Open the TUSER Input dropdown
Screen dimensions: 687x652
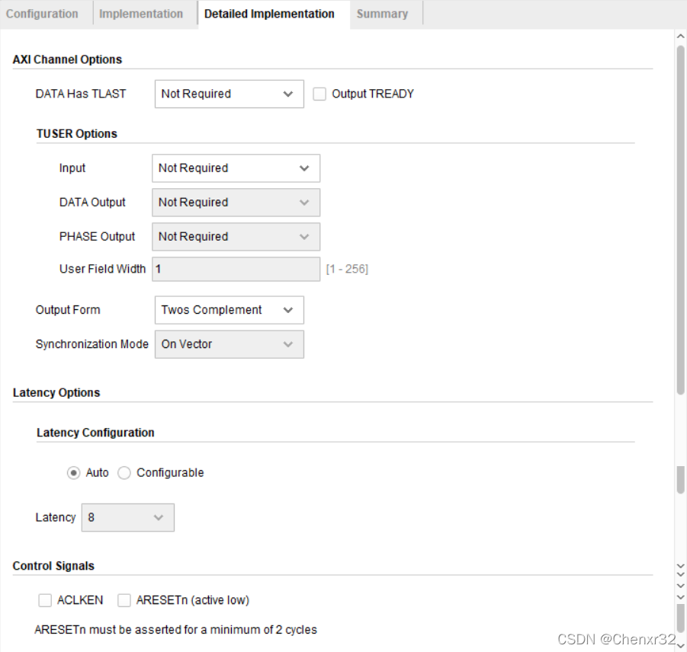tap(236, 168)
